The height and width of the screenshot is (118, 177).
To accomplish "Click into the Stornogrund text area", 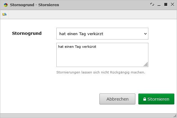I will (x=102, y=55).
